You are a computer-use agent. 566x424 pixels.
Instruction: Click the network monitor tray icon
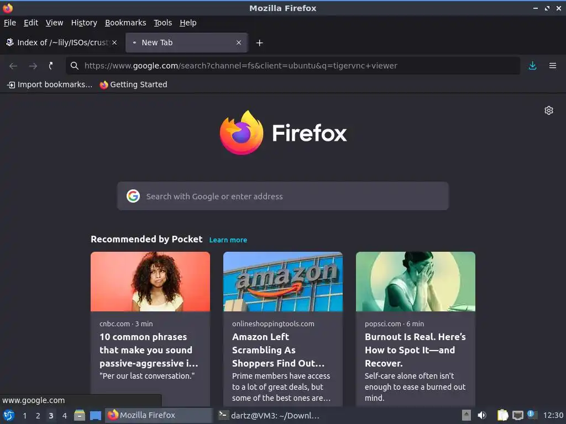pyautogui.click(x=517, y=415)
